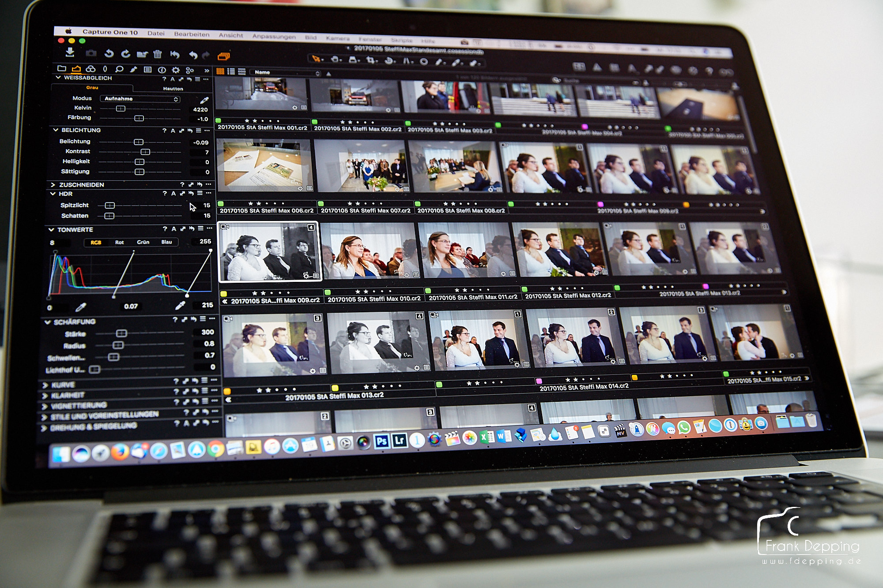This screenshot has width=883, height=588.
Task: Select the RGB channel in Tonwerte
Action: (x=96, y=243)
